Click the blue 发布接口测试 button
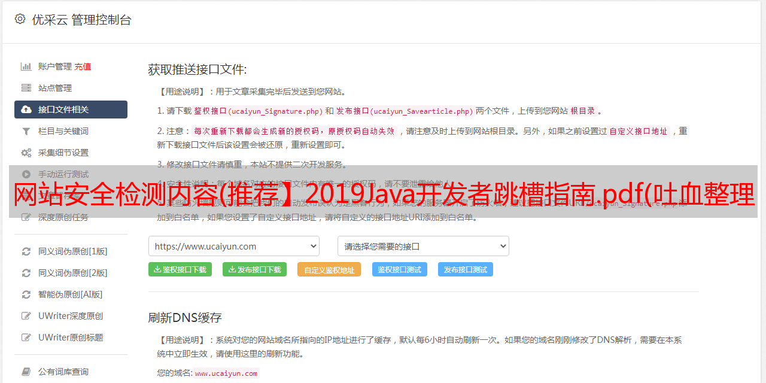766x383 pixels. pyautogui.click(x=466, y=269)
